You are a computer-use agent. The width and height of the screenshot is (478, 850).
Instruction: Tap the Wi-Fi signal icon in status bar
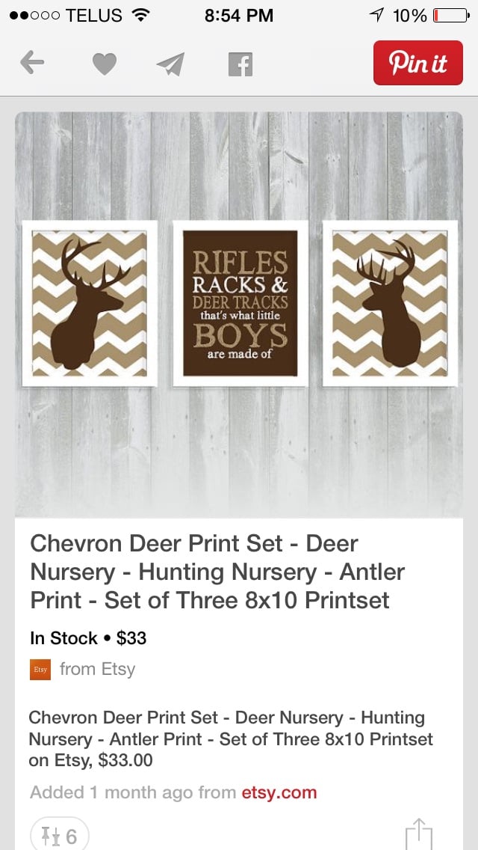[140, 15]
